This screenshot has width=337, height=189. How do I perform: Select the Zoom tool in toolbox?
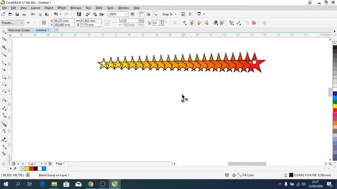[4, 55]
